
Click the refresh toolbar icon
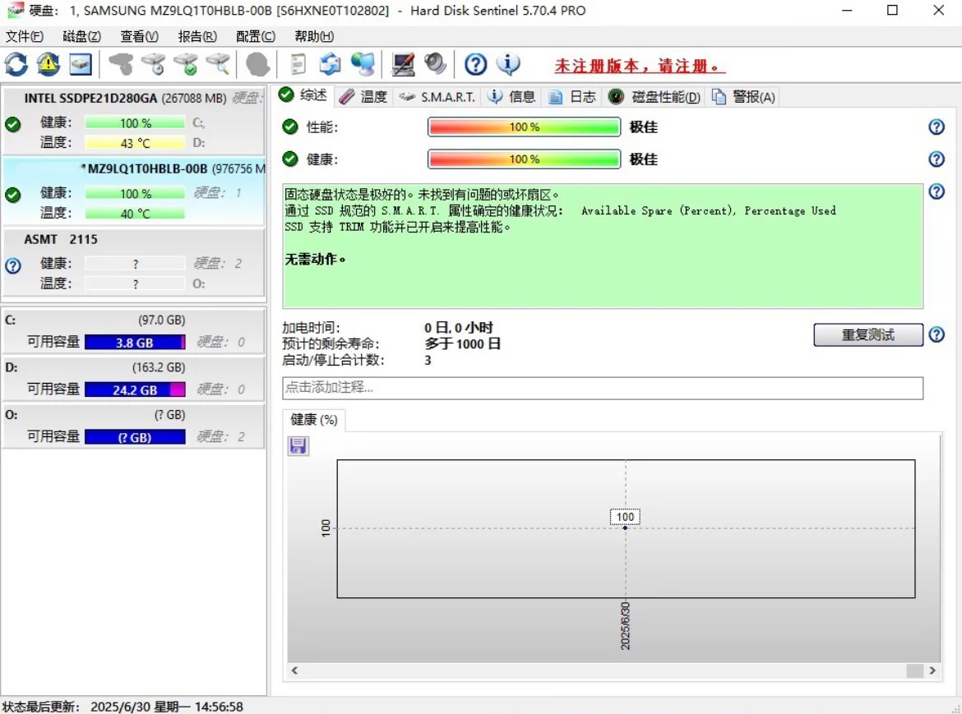click(x=16, y=64)
